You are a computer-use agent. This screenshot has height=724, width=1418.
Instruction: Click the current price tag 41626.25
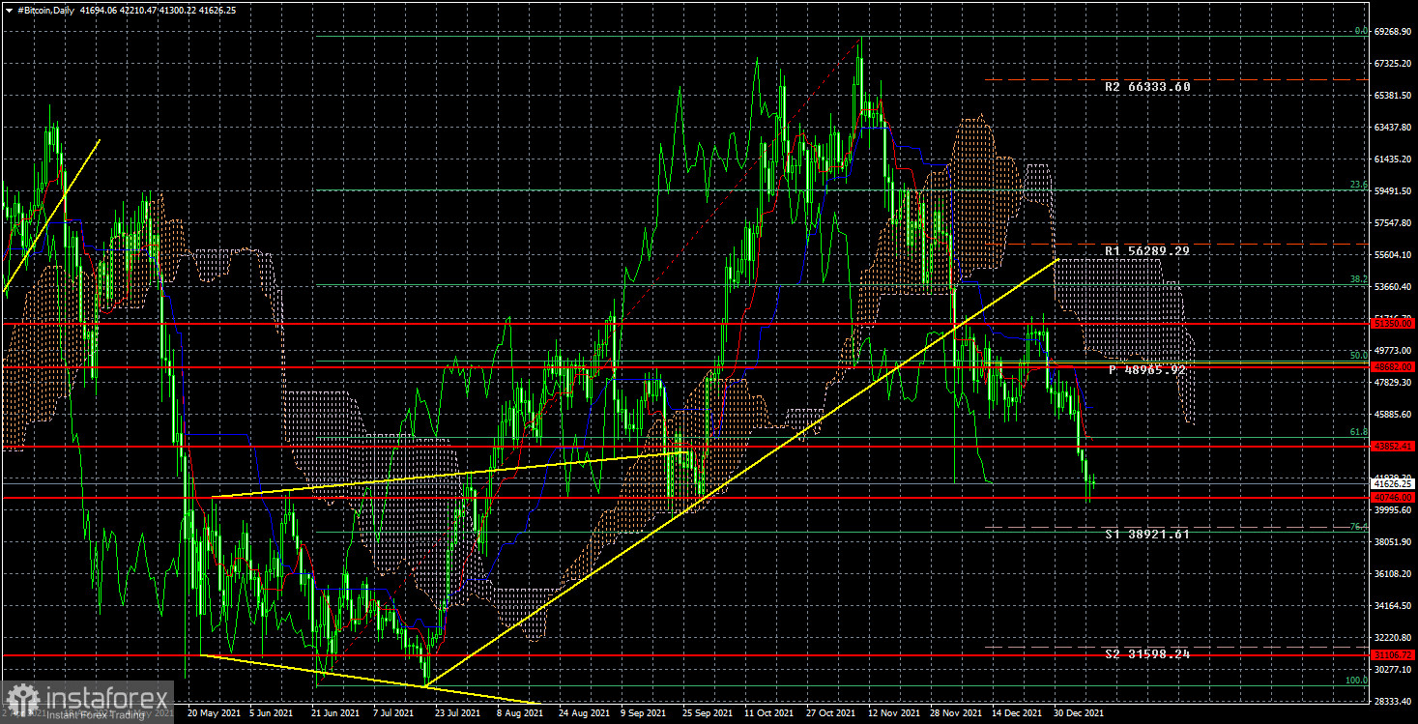[x=1394, y=483]
